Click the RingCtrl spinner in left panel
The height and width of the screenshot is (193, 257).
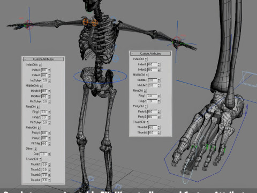[38, 107]
